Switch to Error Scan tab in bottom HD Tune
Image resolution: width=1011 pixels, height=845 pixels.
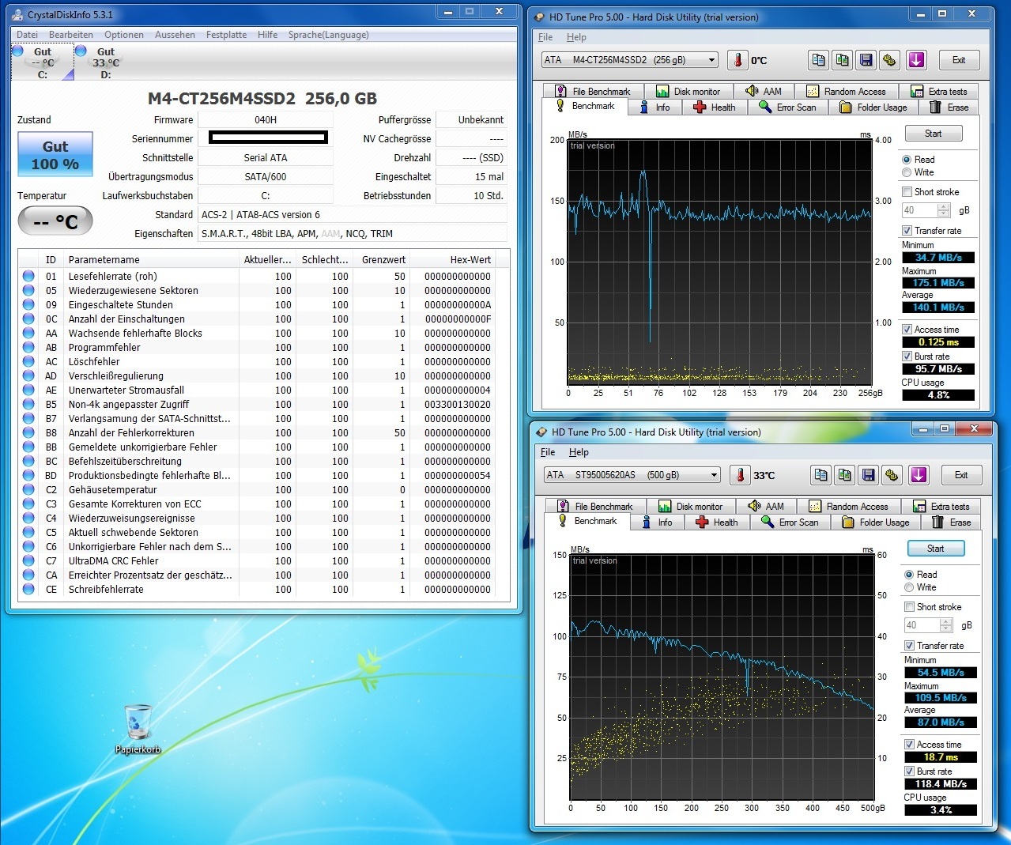(x=789, y=522)
